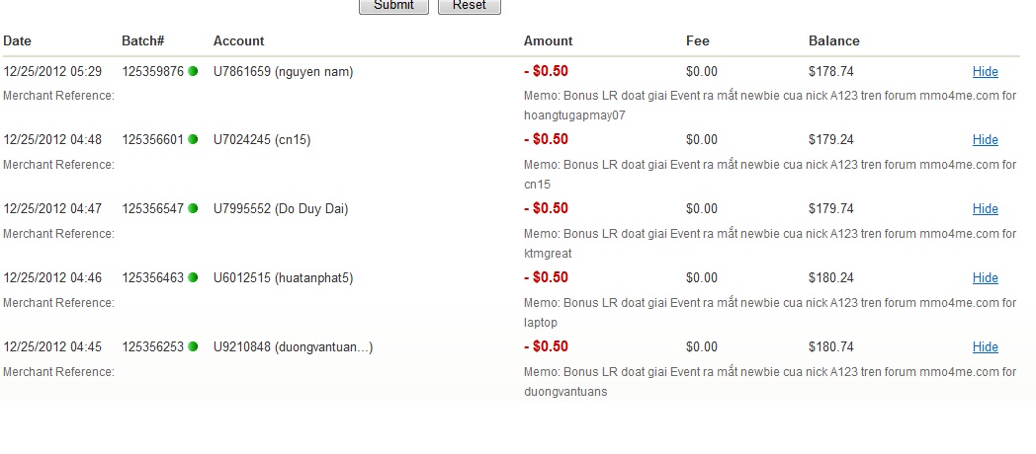
Task: Click green status dot for batch 125356547
Action: click(x=194, y=209)
